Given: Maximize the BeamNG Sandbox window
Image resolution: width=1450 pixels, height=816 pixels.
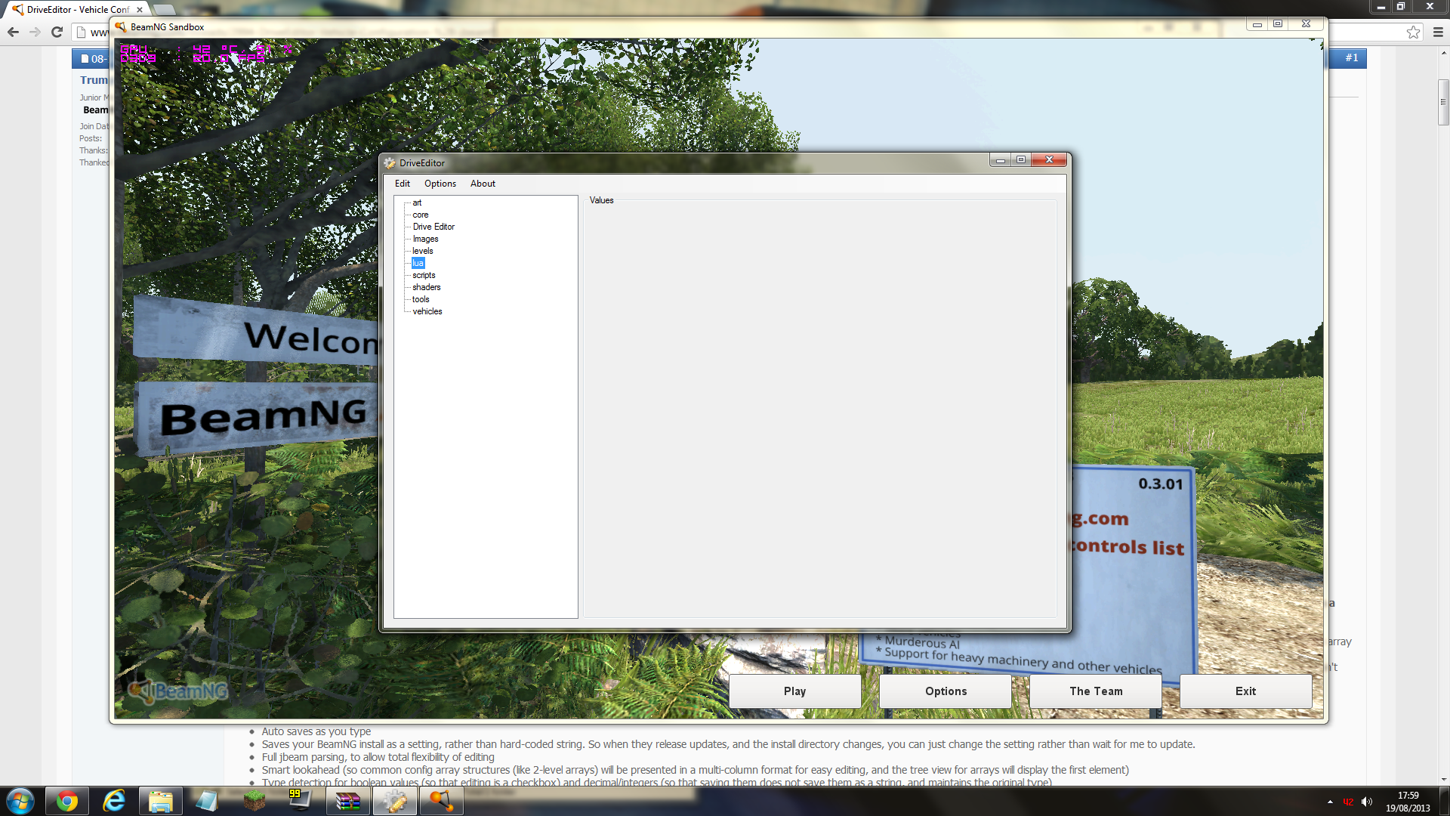Looking at the screenshot, I should tap(1278, 24).
